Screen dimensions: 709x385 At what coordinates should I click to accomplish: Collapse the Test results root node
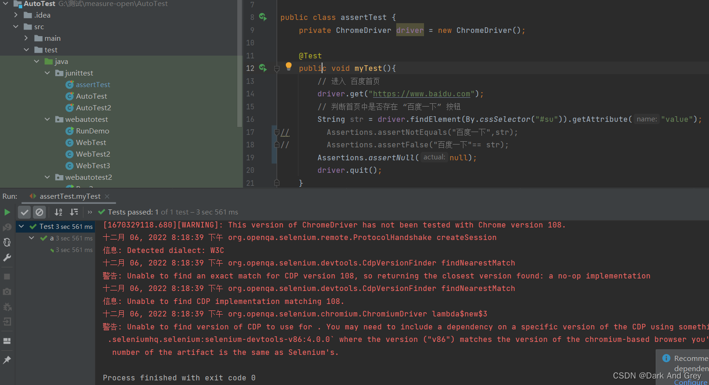[21, 227]
